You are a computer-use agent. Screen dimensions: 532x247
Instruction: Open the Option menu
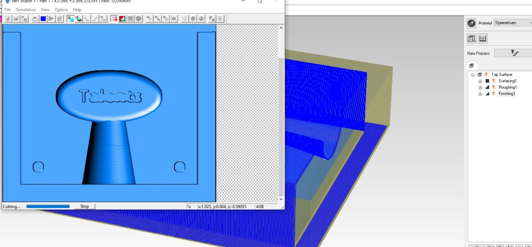tap(61, 10)
